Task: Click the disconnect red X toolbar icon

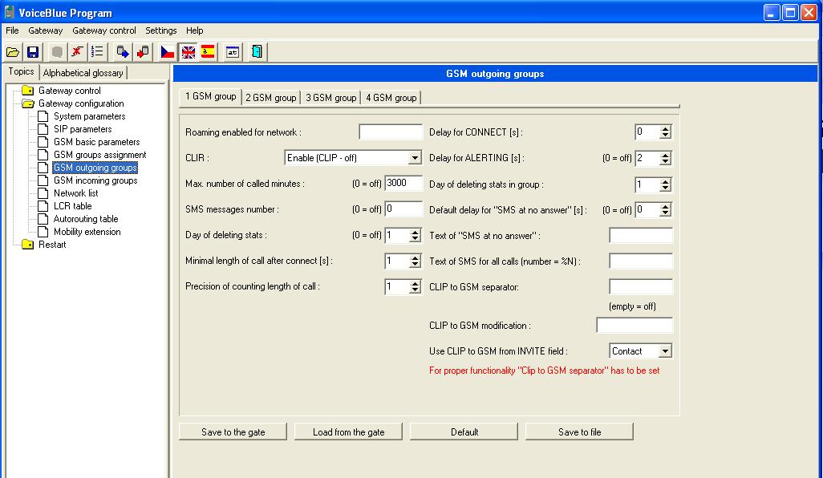Action: coord(77,52)
